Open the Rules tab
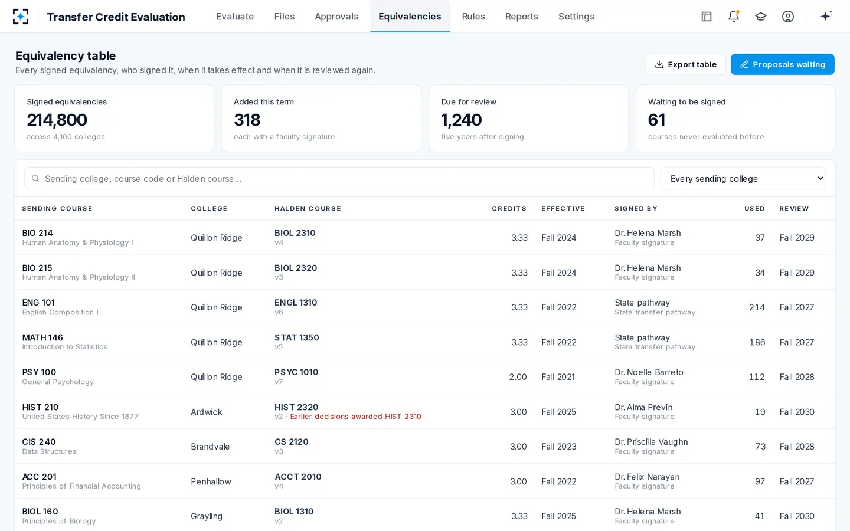 tap(473, 17)
